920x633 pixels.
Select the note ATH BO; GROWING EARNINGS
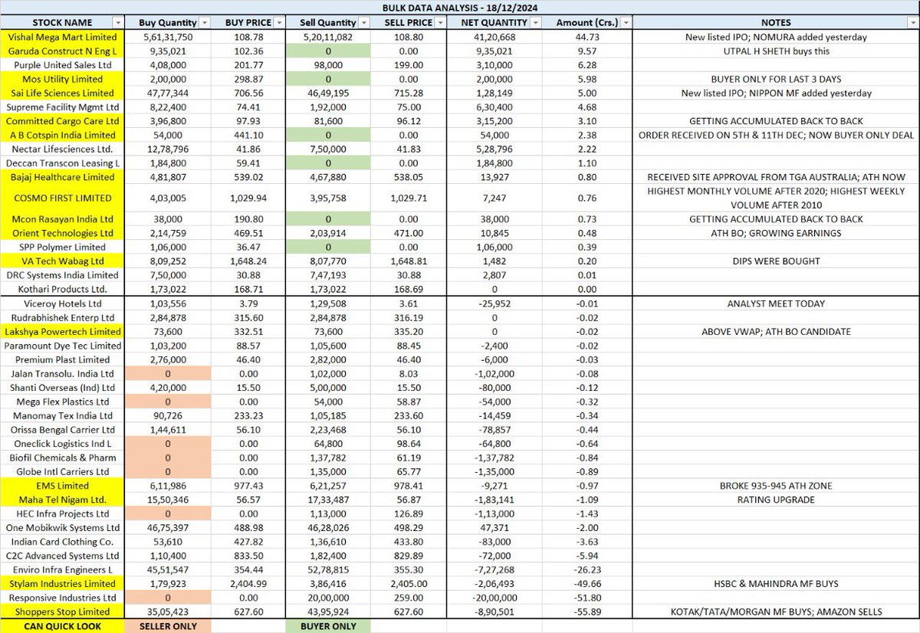[x=775, y=233]
